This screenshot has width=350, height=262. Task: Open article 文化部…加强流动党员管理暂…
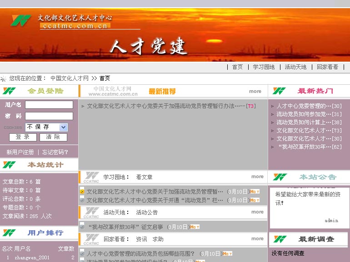coord(155,192)
